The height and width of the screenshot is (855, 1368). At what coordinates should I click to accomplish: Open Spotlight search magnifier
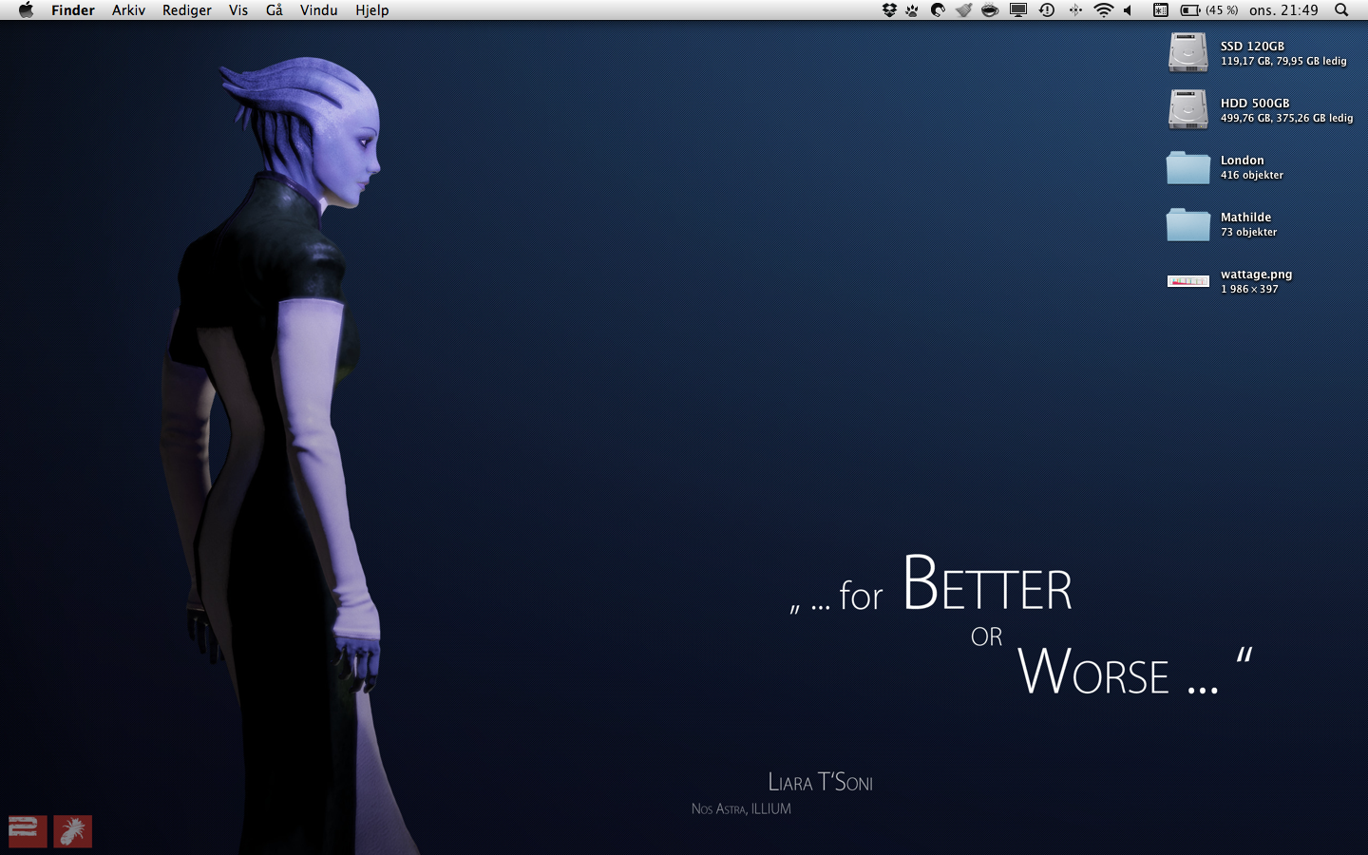click(x=1341, y=9)
